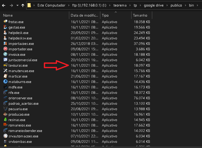The image size is (202, 148).
Task: Open the recent locations dropdown
Action: (18, 5)
